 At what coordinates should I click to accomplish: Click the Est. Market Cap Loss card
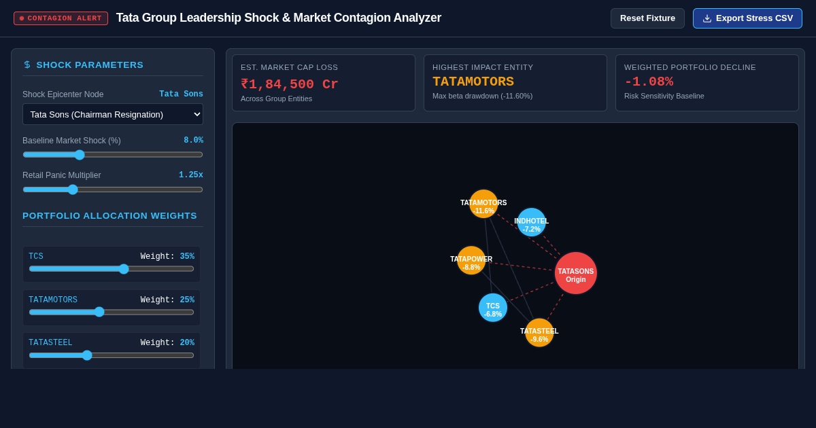pos(324,83)
